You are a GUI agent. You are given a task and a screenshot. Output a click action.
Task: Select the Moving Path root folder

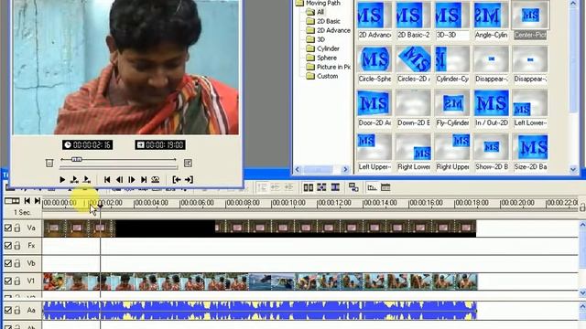(318, 3)
